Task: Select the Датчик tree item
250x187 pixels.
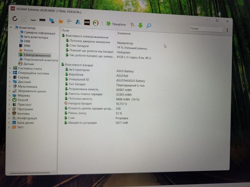Action: tap(29, 64)
